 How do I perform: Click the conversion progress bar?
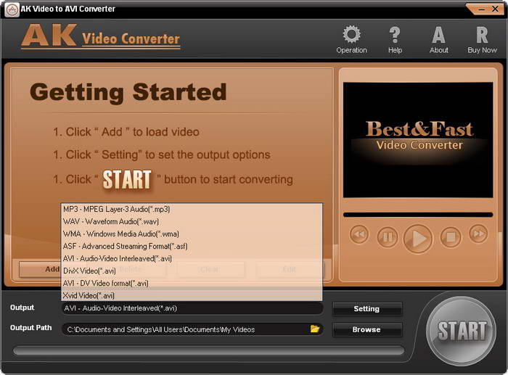pyautogui.click(x=209, y=350)
